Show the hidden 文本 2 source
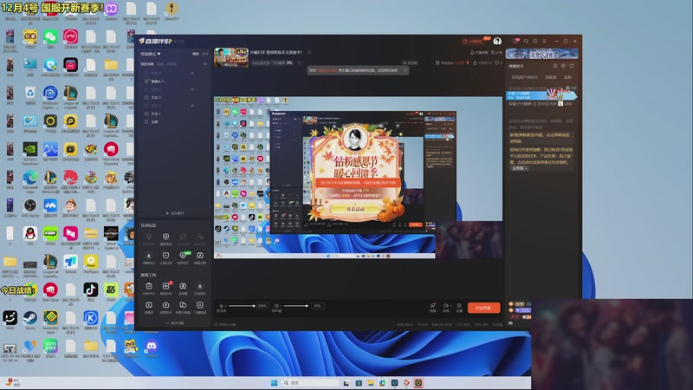The image size is (693, 390). [192, 89]
